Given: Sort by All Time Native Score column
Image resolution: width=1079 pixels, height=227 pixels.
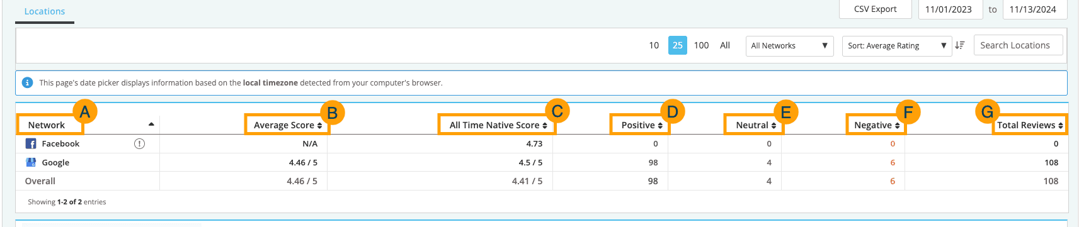Looking at the screenshot, I should tap(498, 125).
